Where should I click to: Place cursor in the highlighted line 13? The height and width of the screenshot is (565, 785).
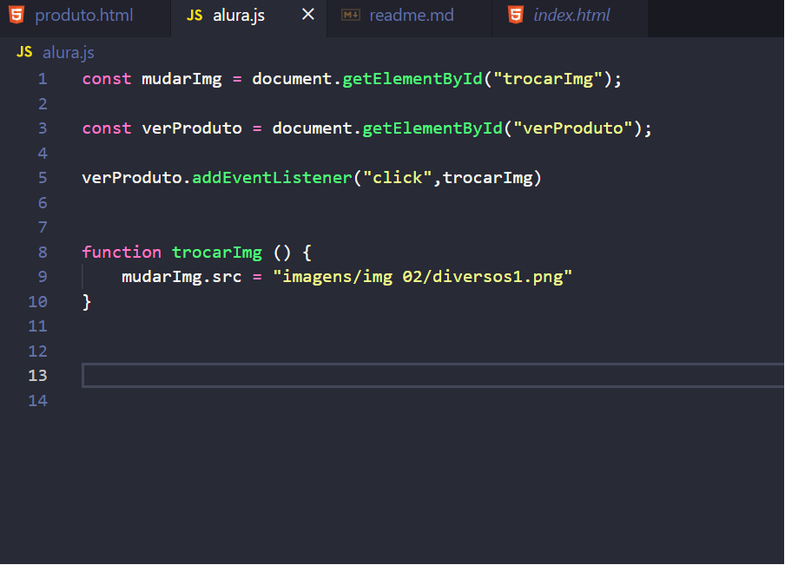(x=433, y=375)
